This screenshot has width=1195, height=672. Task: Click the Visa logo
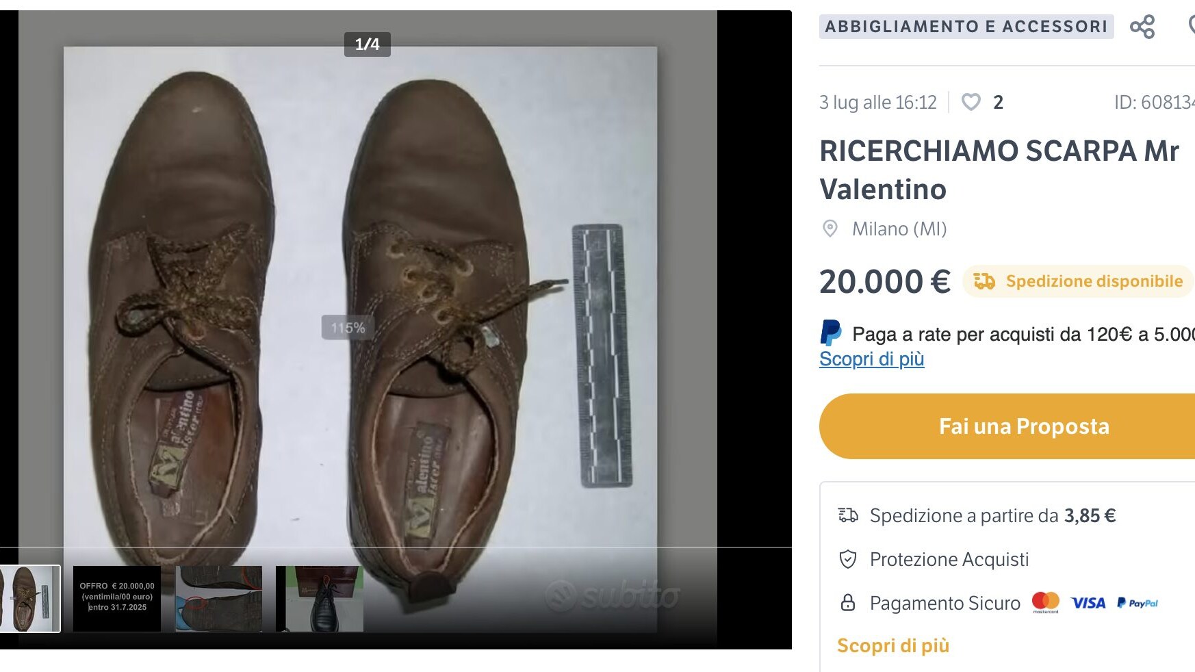coord(1088,603)
